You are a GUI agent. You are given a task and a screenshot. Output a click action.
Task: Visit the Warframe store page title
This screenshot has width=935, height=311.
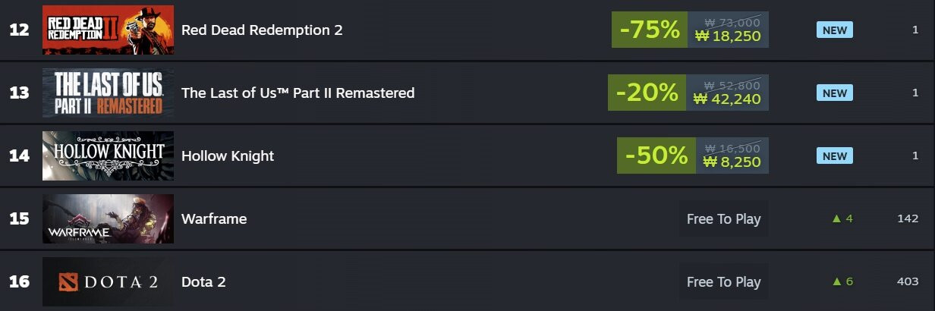(x=214, y=218)
